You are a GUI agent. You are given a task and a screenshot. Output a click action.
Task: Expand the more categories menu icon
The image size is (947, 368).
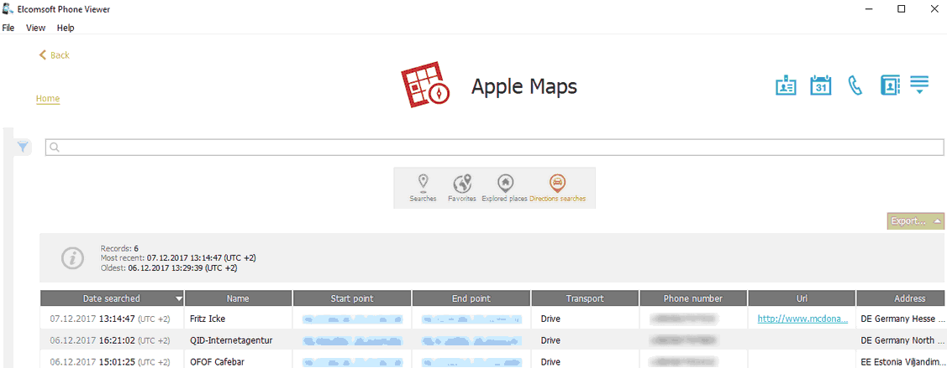pos(919,86)
